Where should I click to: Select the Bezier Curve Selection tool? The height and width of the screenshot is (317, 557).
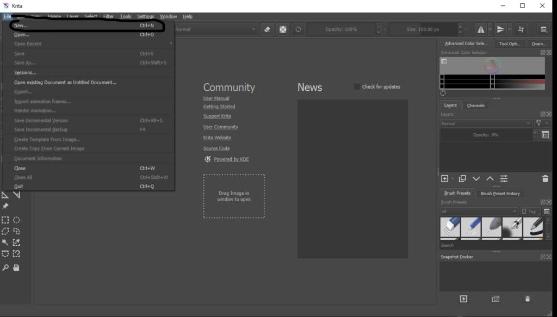tap(5, 254)
